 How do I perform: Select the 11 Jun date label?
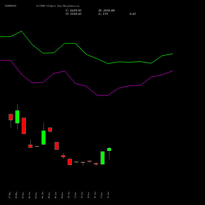point(75,195)
